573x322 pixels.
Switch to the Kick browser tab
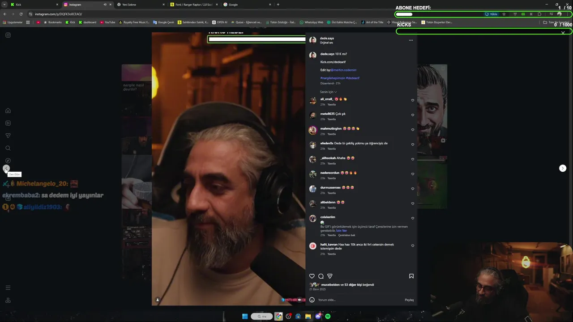[34, 4]
